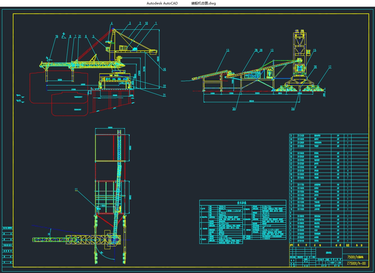
Task: Select part code Z512100 in parts list
Action: coord(301,171)
